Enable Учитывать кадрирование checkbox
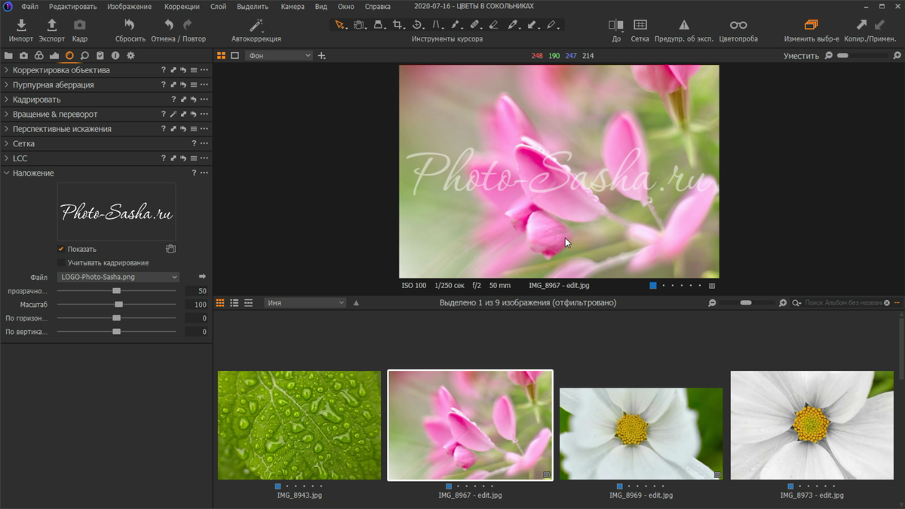The image size is (905, 509). coord(61,263)
